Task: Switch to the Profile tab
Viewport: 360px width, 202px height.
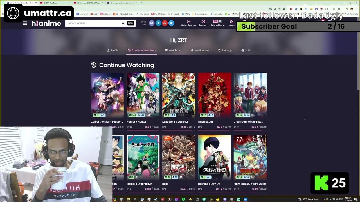Action: click(x=112, y=50)
